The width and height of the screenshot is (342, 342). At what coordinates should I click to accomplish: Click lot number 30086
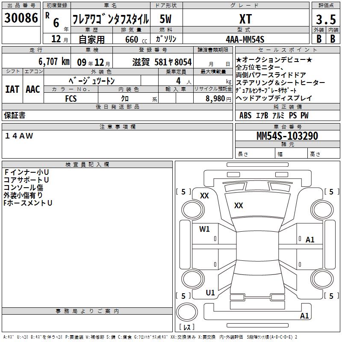tap(21, 18)
